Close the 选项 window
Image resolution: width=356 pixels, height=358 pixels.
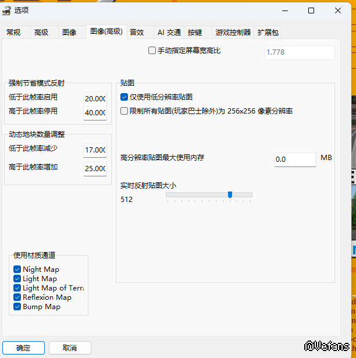click(338, 10)
